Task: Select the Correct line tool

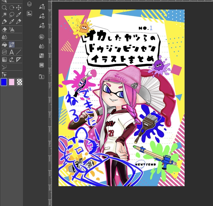Action: tap(4, 74)
